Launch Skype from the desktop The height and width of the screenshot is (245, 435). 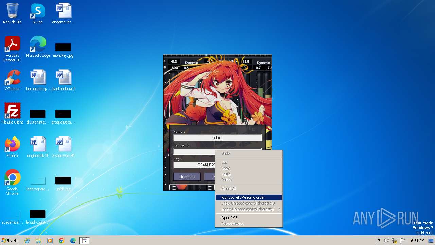click(x=38, y=14)
